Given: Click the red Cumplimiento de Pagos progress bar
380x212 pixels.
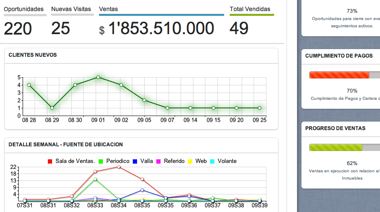Looking at the screenshot, I should click(339, 75).
